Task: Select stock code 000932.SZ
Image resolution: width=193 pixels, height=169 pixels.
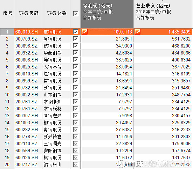Action: (x=27, y=53)
